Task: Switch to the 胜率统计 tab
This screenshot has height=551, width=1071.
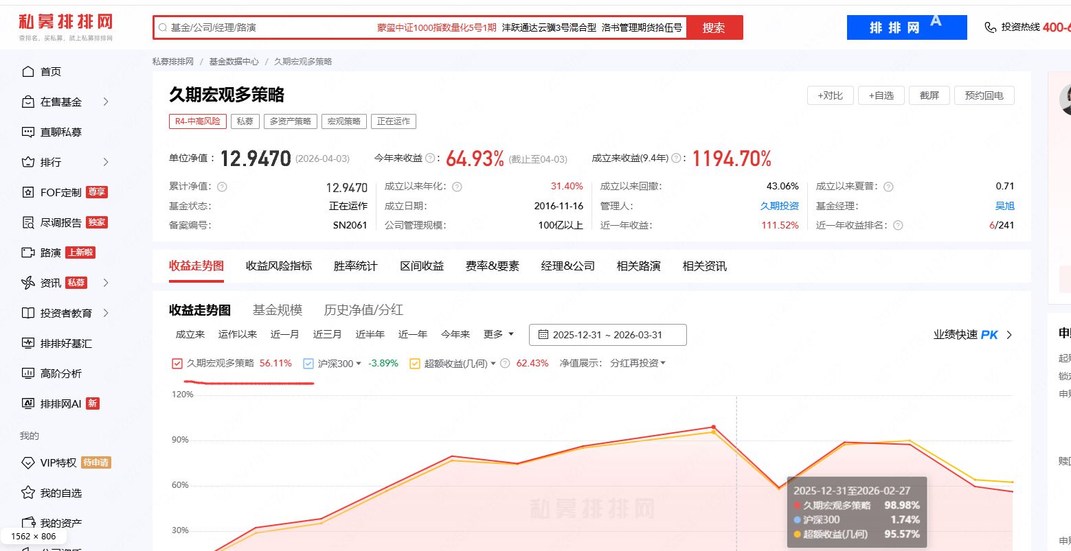Action: (x=354, y=266)
